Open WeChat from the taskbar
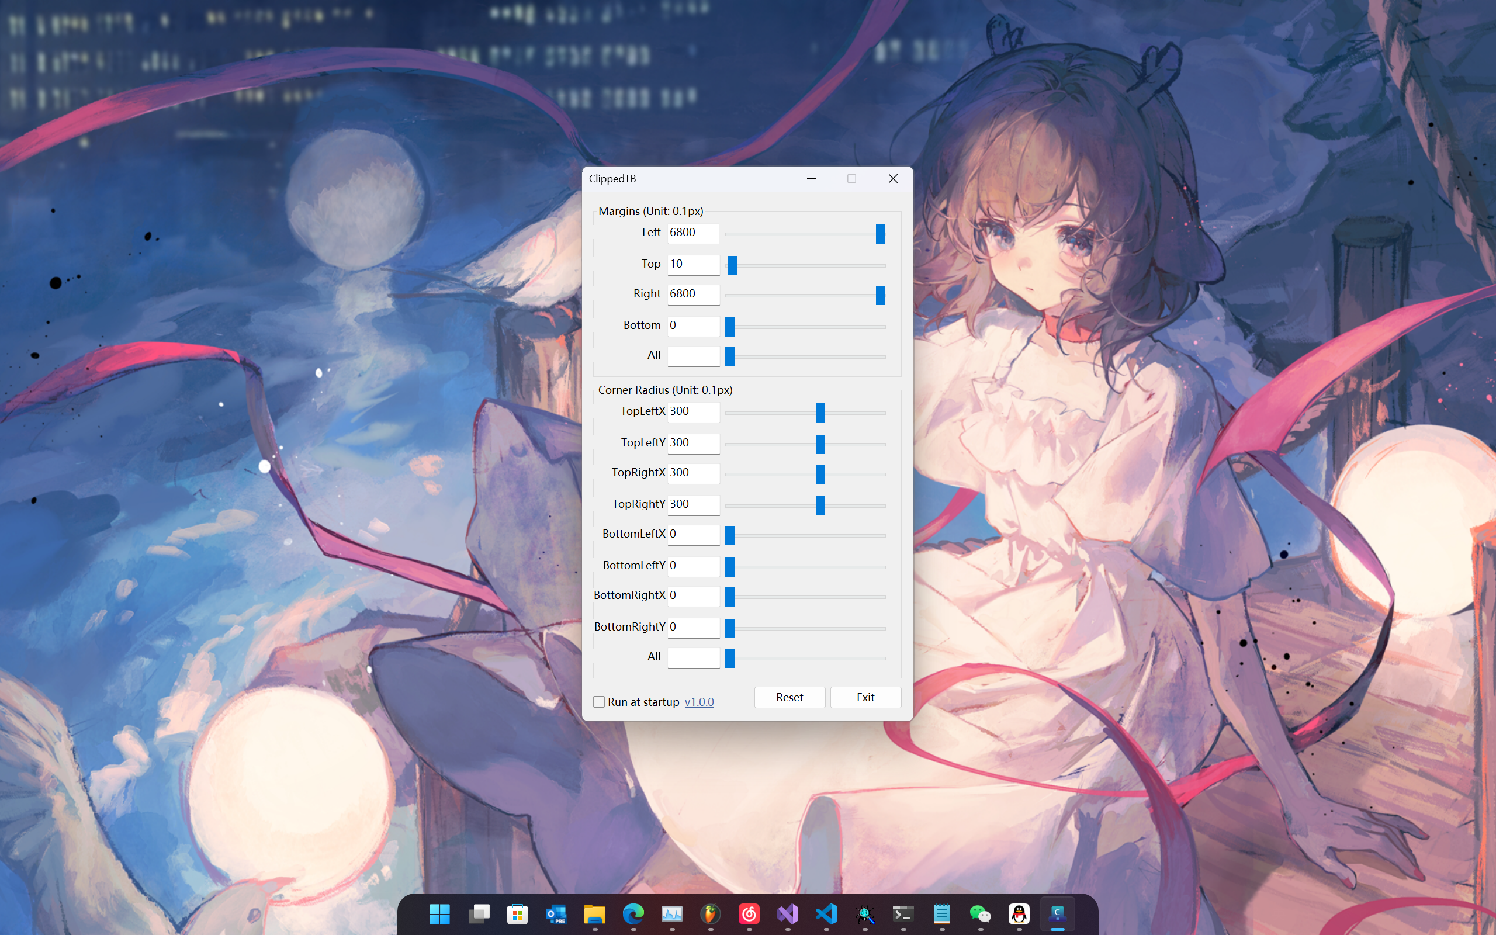This screenshot has width=1496, height=935. pyautogui.click(x=981, y=913)
